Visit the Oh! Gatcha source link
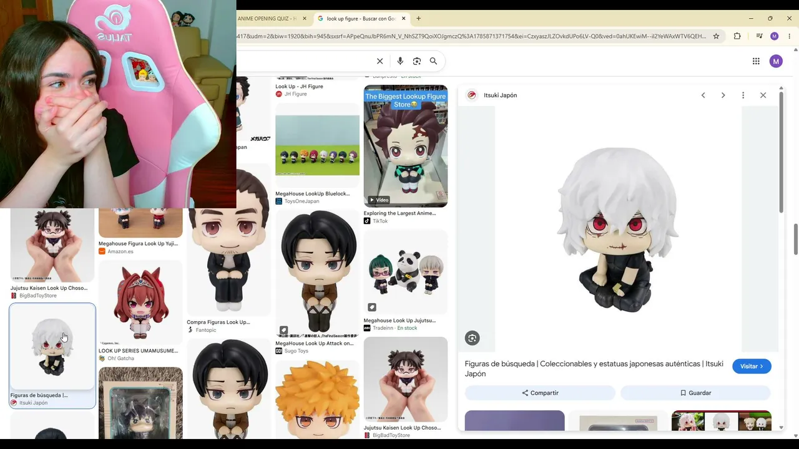 tap(120, 359)
